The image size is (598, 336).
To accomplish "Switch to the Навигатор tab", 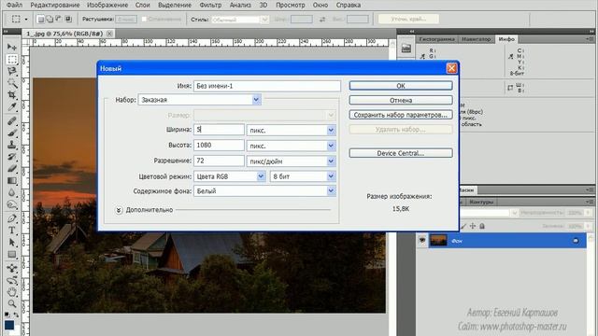I will 476,39.
